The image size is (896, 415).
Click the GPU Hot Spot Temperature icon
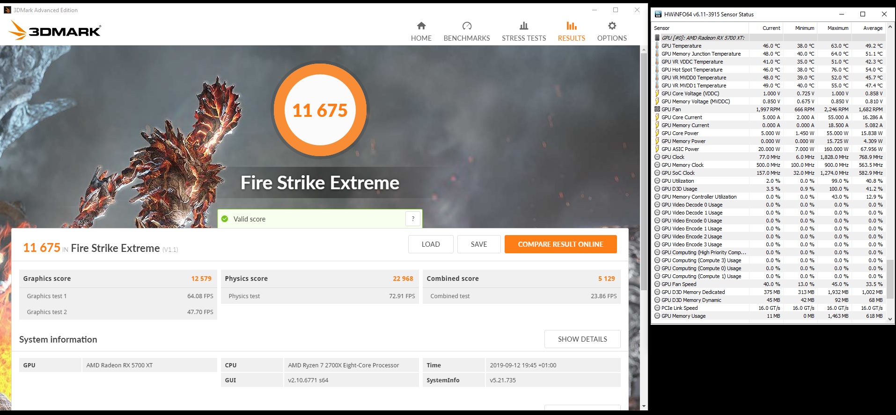coord(657,70)
